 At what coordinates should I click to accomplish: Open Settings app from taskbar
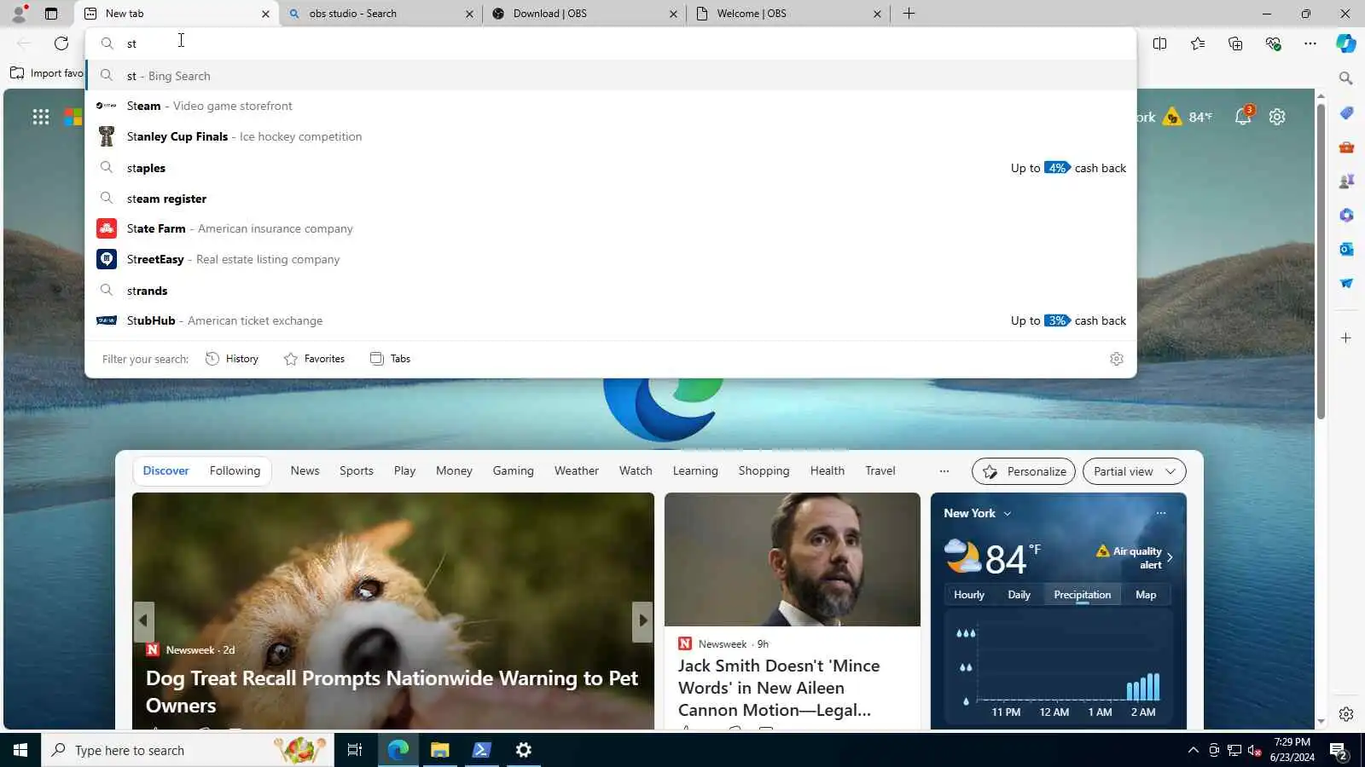coord(524,750)
